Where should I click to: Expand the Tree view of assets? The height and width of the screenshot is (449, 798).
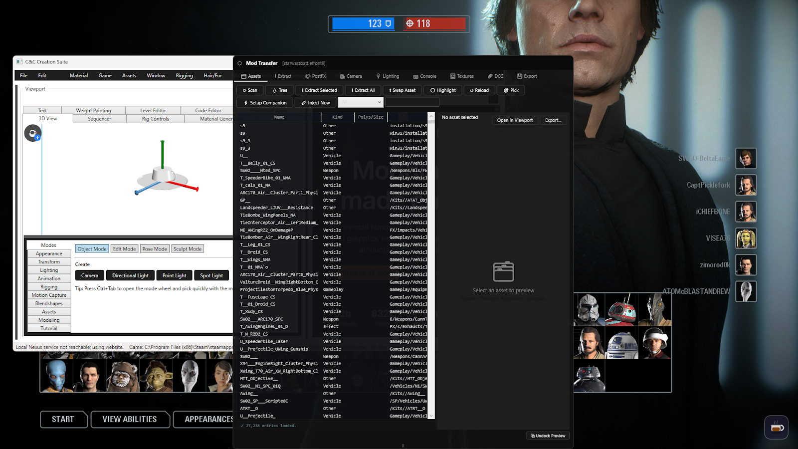(279, 90)
